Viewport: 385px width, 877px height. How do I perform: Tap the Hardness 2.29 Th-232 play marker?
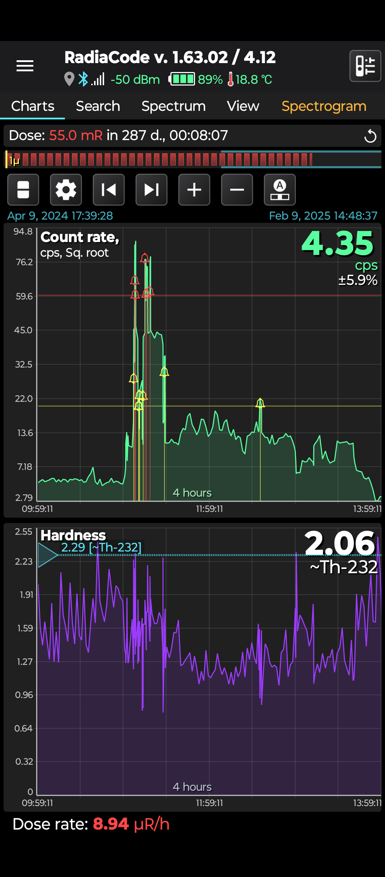48,555
